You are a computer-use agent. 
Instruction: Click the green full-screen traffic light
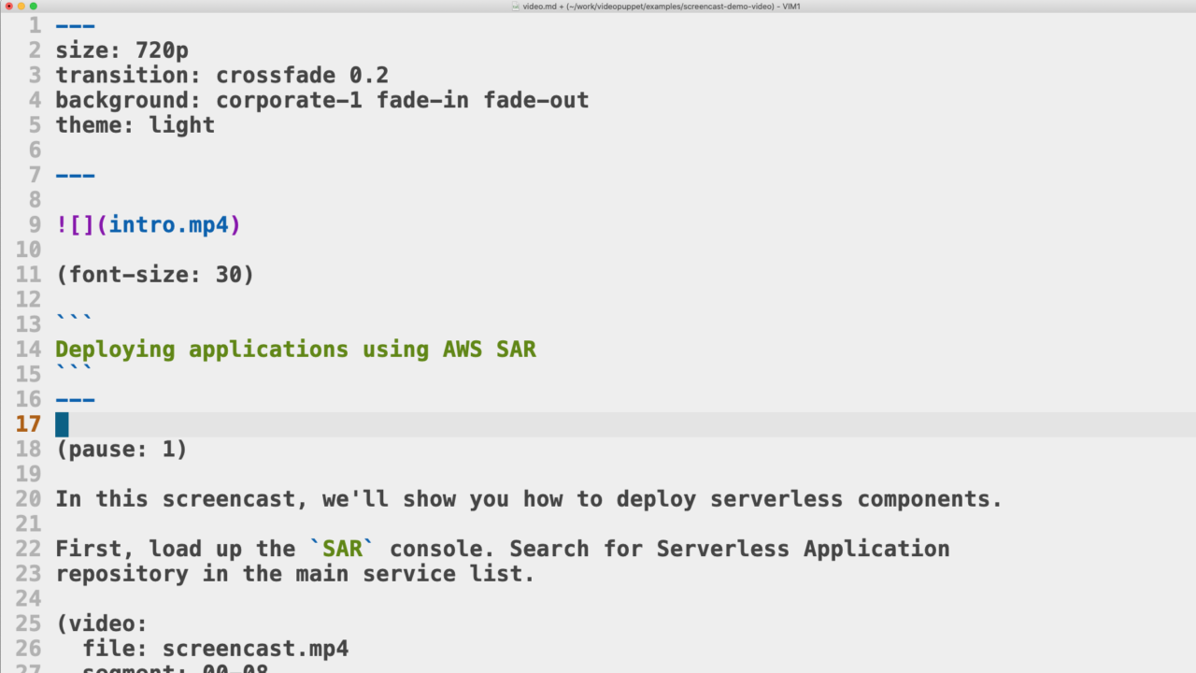(x=33, y=7)
